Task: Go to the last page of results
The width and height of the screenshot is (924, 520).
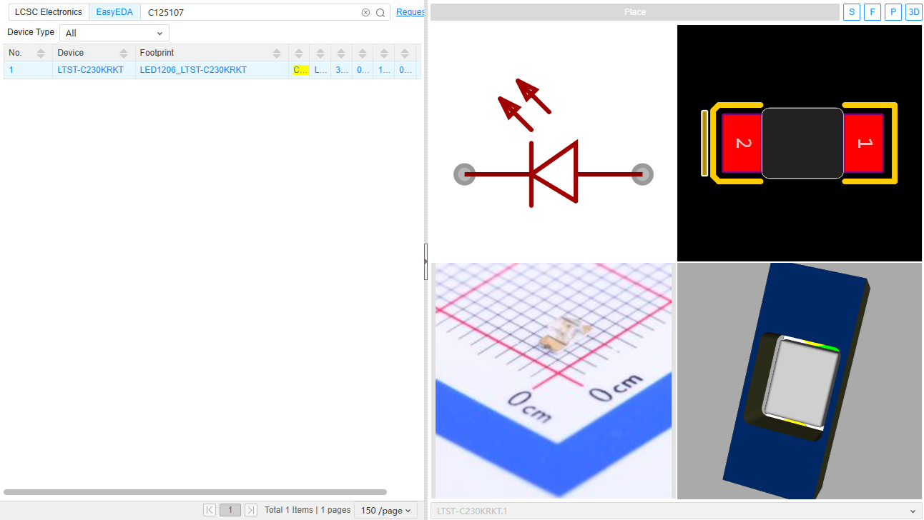Action: 251,510
